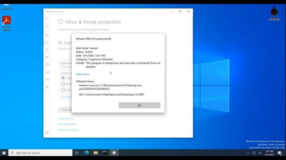This screenshot has height=160, width=286.
Task: Click the Windows Start button
Action: [4, 153]
